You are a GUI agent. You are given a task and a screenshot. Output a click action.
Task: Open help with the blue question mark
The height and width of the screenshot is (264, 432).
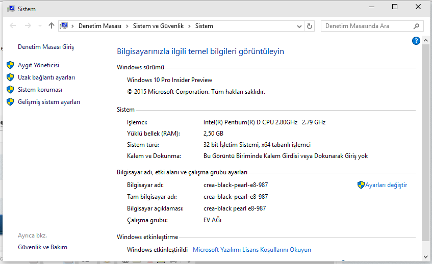416,41
